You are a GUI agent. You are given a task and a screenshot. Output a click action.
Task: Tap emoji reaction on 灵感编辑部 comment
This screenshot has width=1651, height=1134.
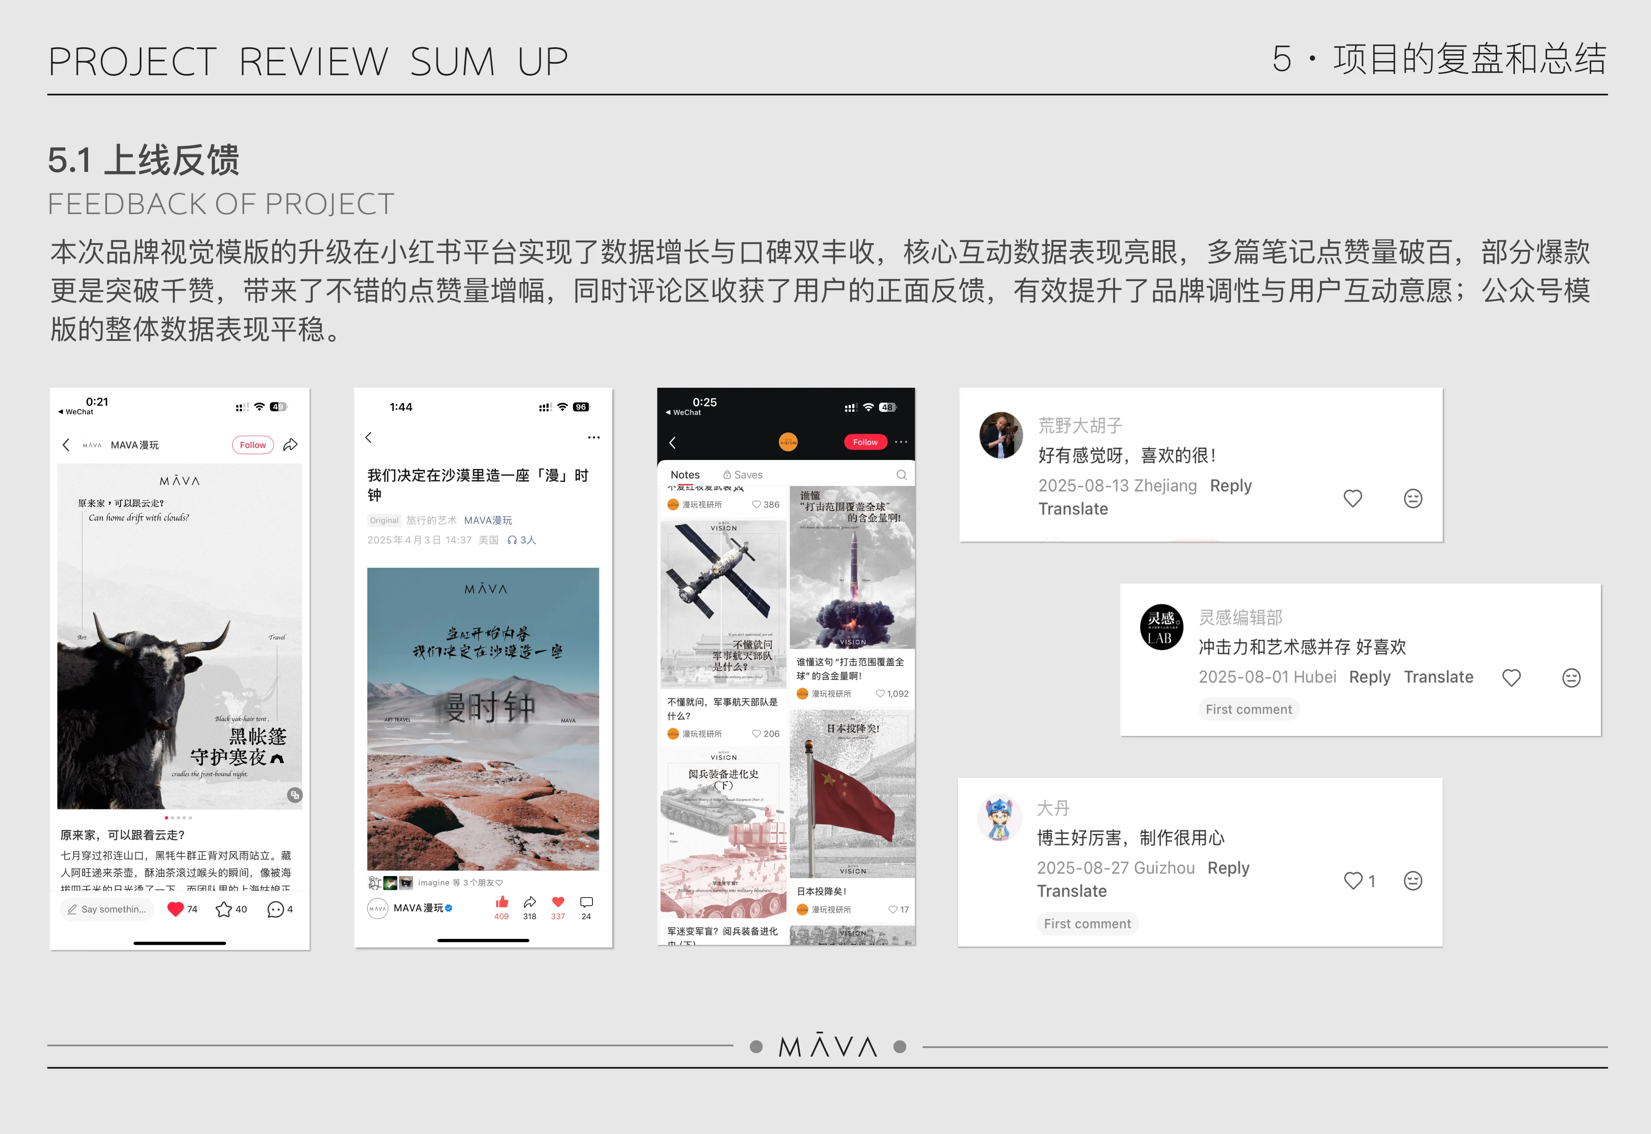[1571, 678]
